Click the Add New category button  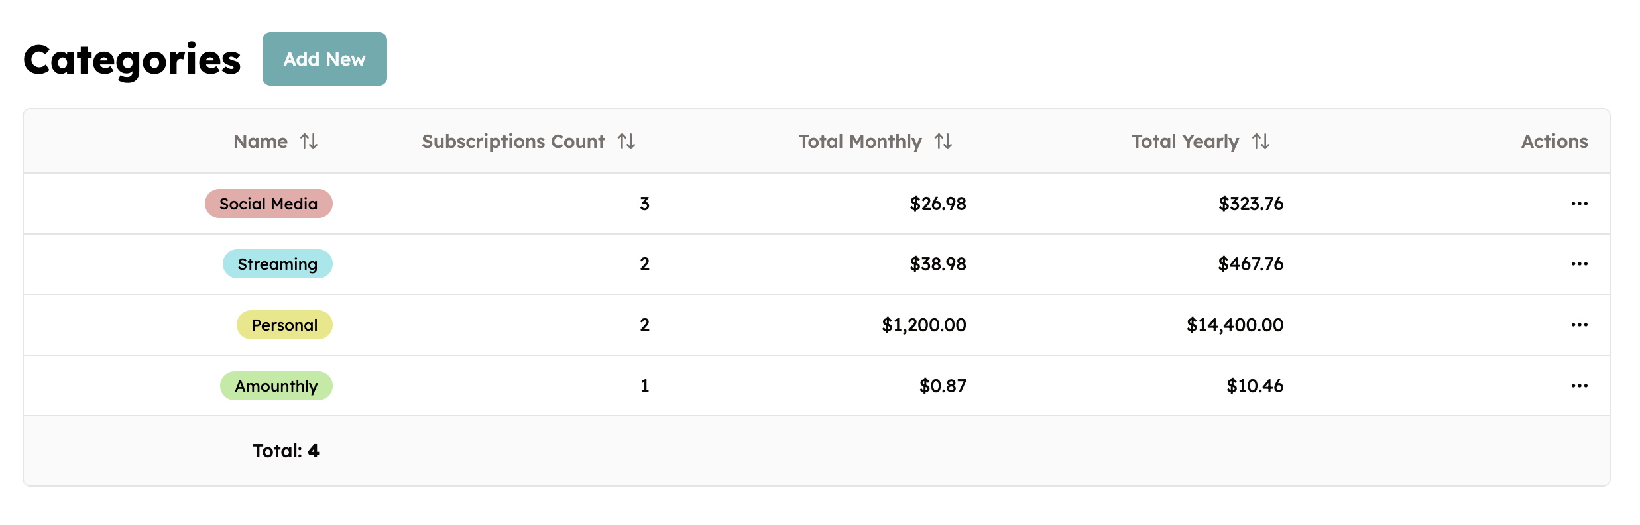(324, 59)
